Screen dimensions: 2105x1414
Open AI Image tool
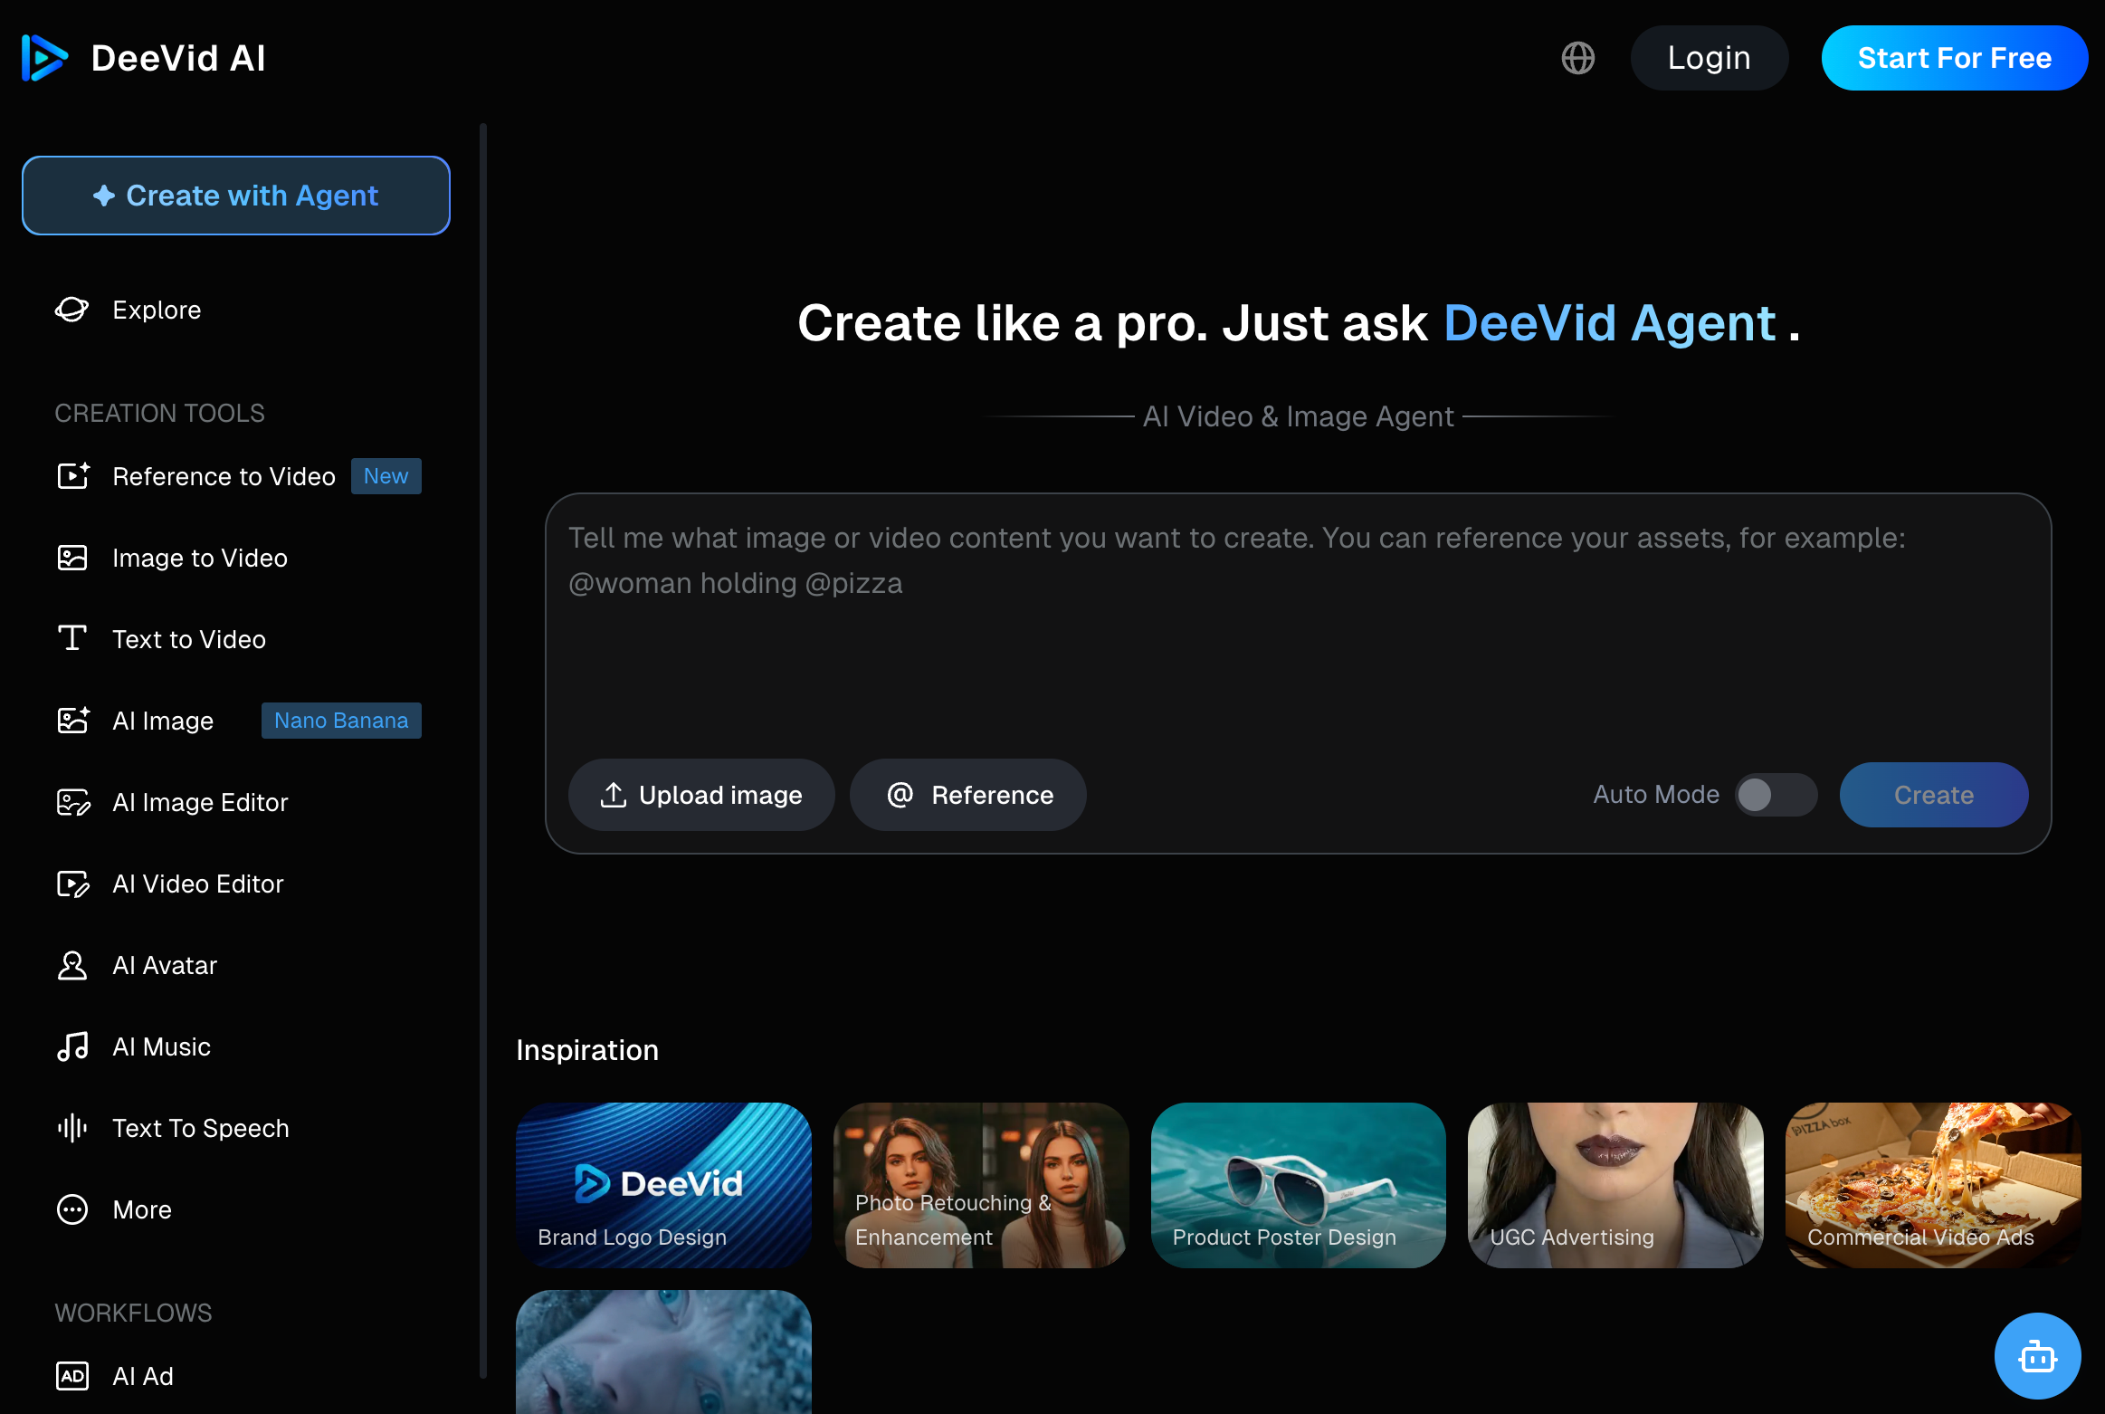(x=238, y=721)
